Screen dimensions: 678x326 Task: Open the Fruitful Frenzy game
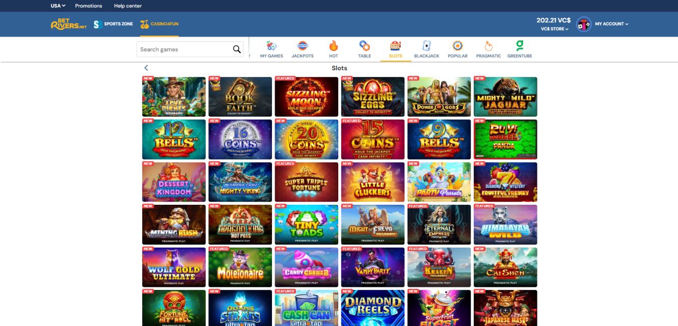click(505, 182)
